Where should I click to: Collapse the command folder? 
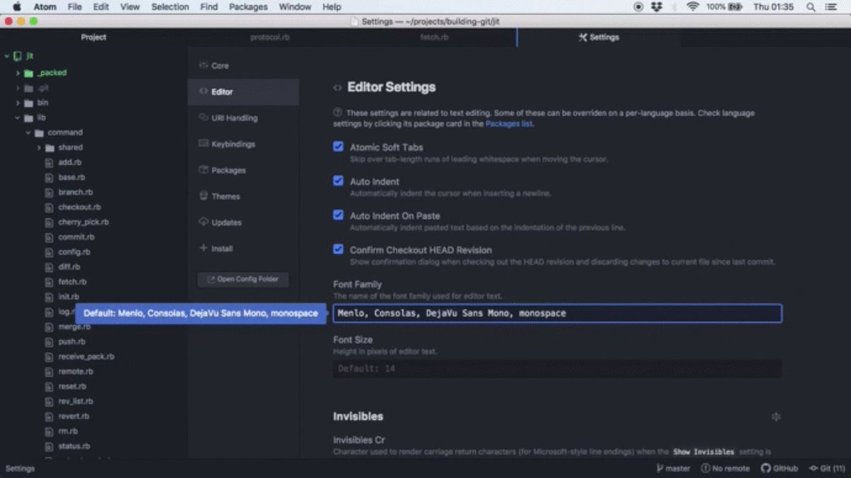click(x=28, y=132)
